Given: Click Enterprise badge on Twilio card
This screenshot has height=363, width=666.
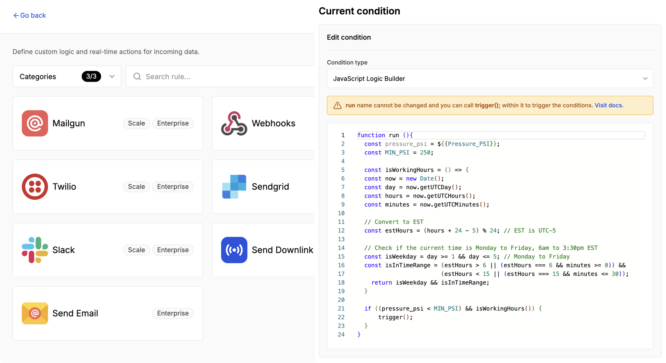Looking at the screenshot, I should (173, 187).
